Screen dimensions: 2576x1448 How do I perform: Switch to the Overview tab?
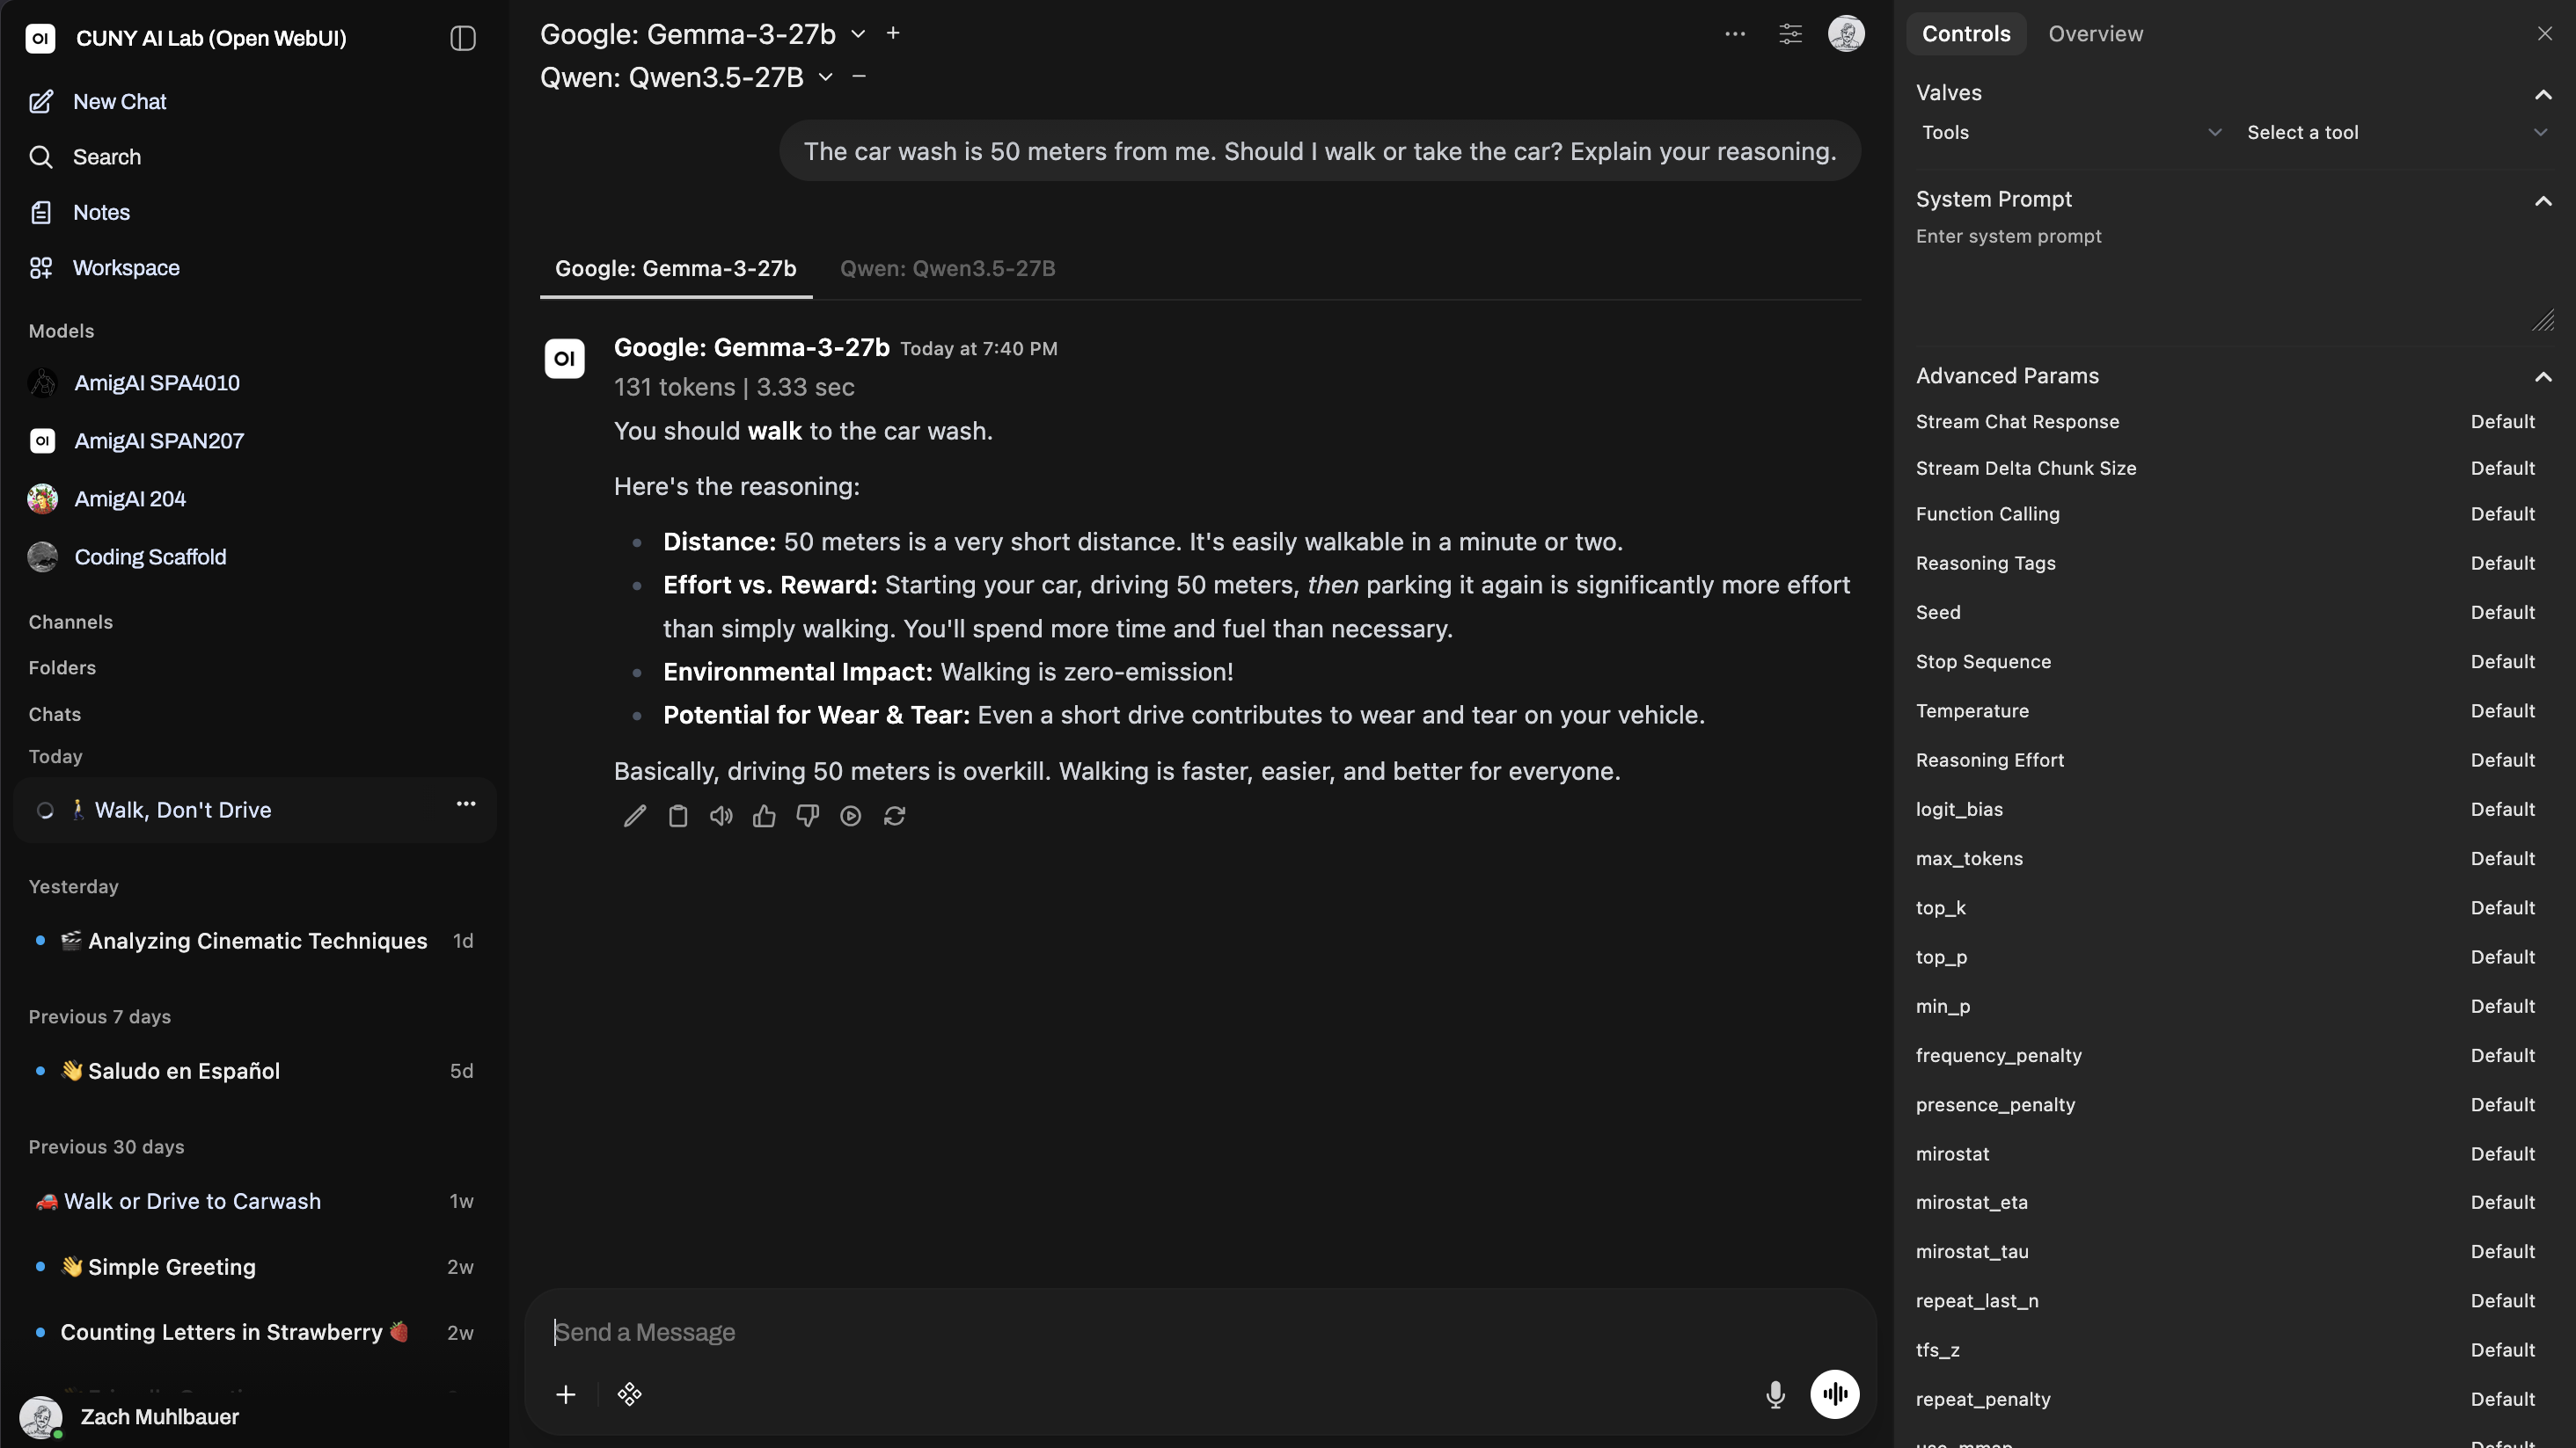(2095, 34)
